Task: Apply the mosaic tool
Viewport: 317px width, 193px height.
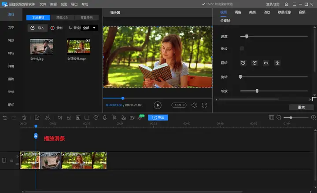Action: 78,118
